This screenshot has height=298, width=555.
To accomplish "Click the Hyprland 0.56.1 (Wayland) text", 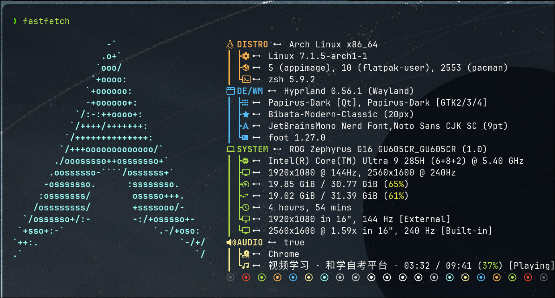I will [x=349, y=91].
